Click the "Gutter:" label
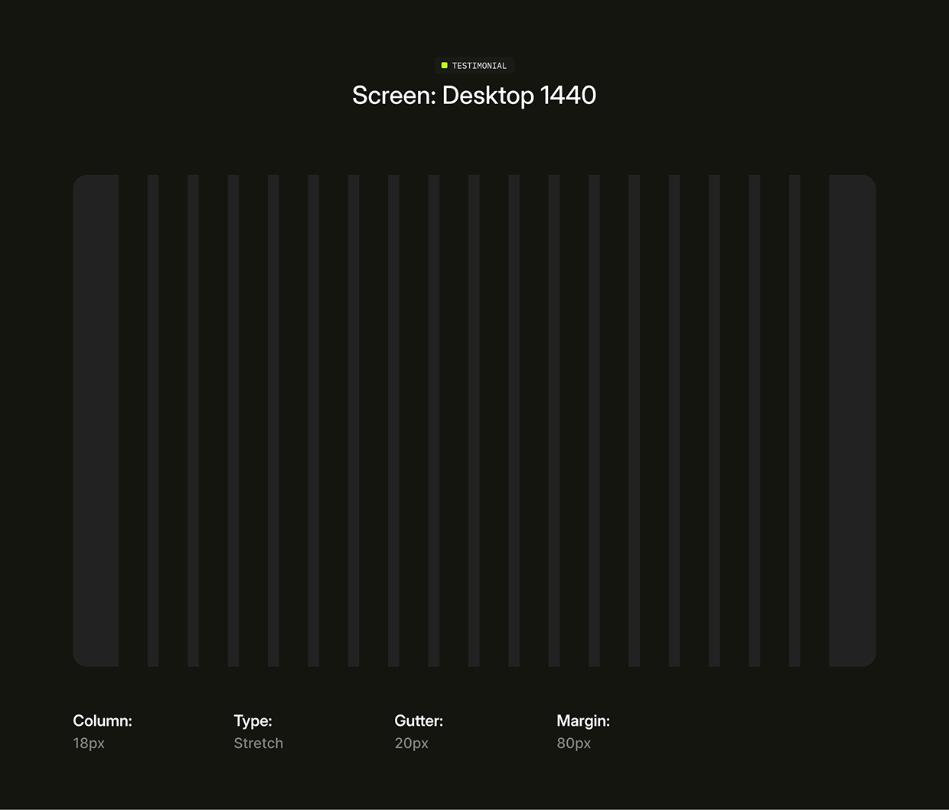This screenshot has width=949, height=810. pos(419,721)
